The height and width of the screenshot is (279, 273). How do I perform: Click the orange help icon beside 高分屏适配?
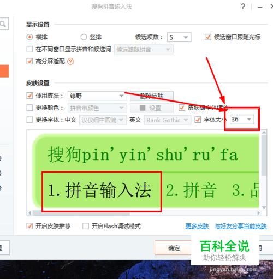tap(70, 62)
